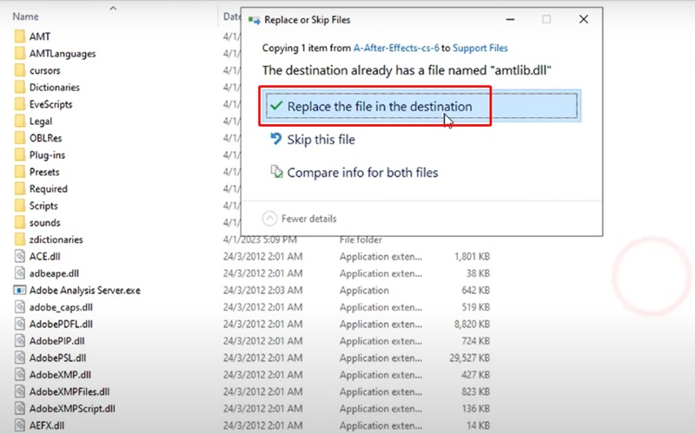Click the 1,801 KB size of ACE.dll
Screen dimensions: 695x434
472,256
